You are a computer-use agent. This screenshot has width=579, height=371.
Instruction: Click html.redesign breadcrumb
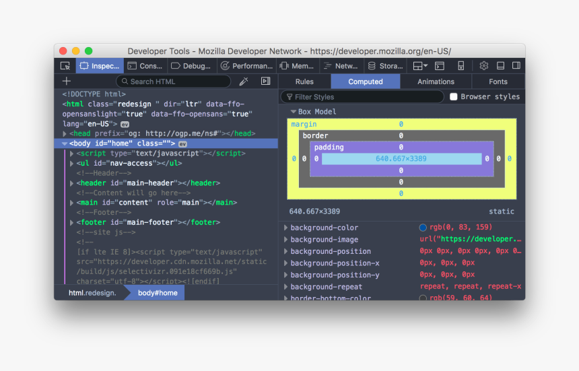point(92,293)
